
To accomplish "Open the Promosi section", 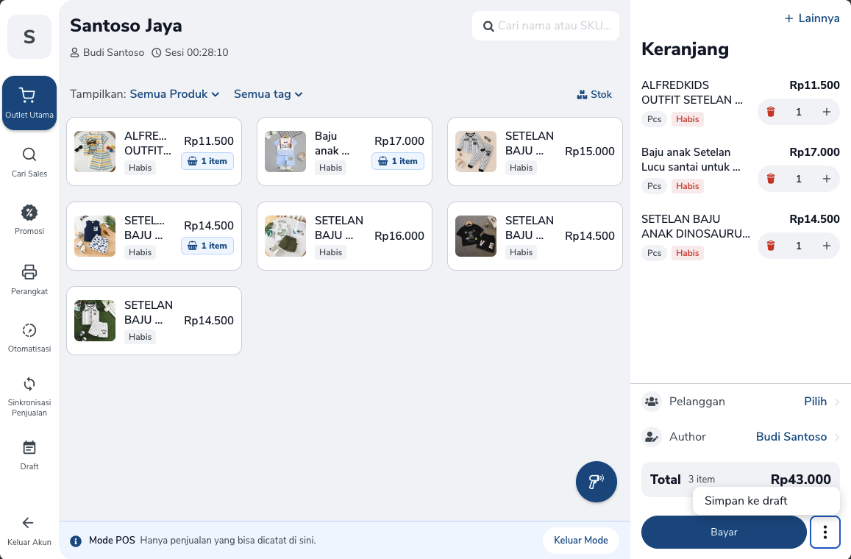I will pos(29,220).
